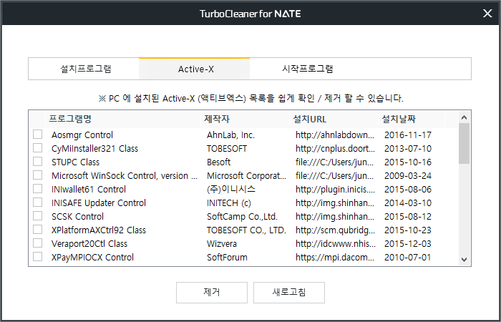Click the 2010-07-01 install date
The height and width of the screenshot is (322, 501).
tap(408, 258)
